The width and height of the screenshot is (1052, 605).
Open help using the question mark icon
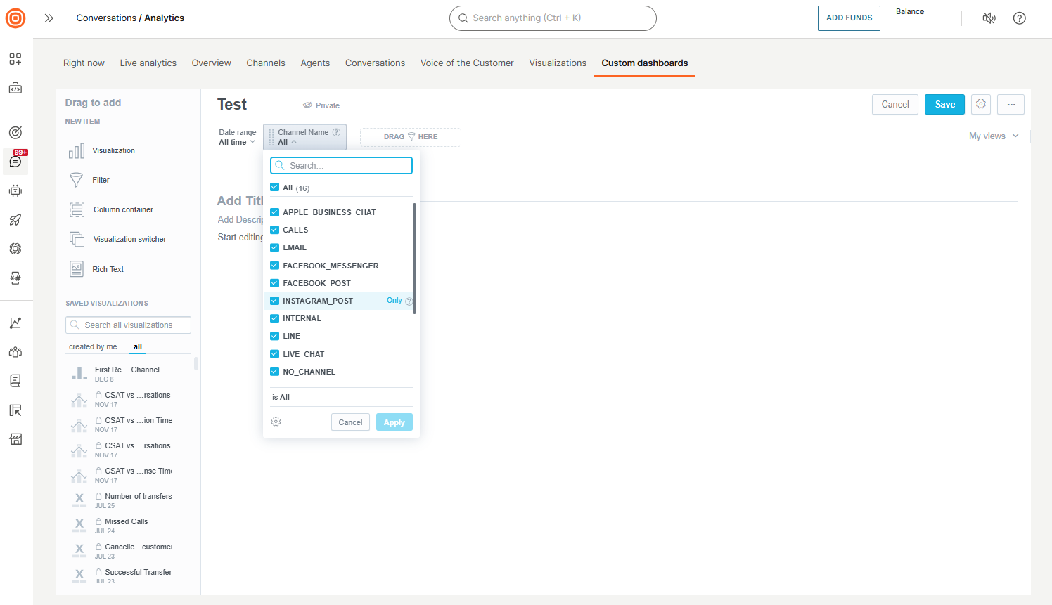coord(1019,18)
